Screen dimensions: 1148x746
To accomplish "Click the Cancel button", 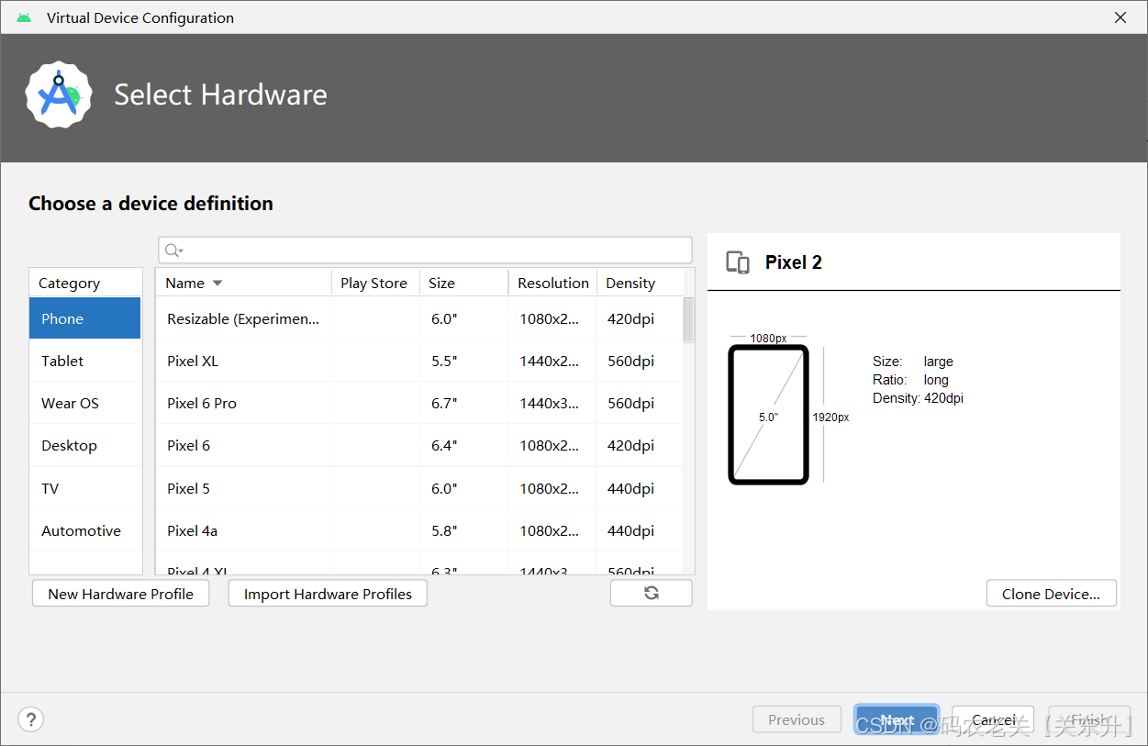I will point(993,719).
